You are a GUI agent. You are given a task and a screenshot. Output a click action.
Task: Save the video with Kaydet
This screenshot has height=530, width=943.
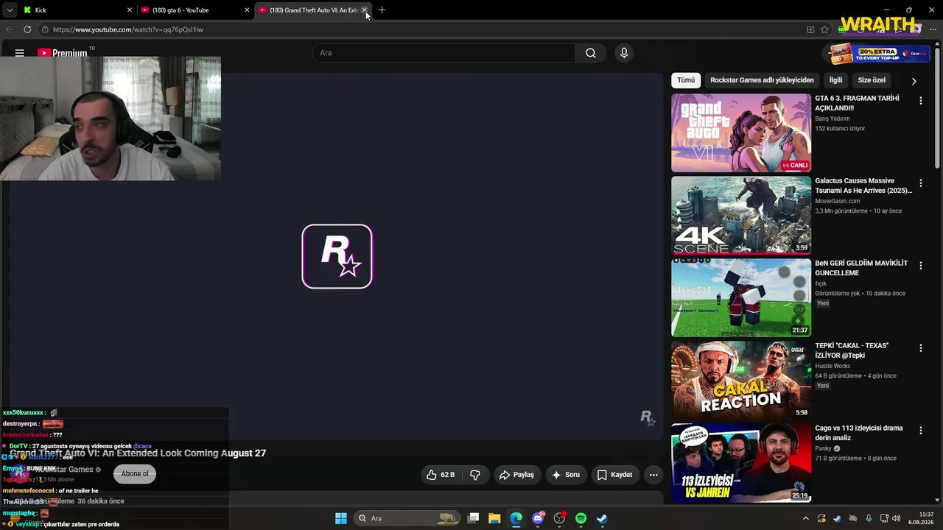[x=614, y=475]
